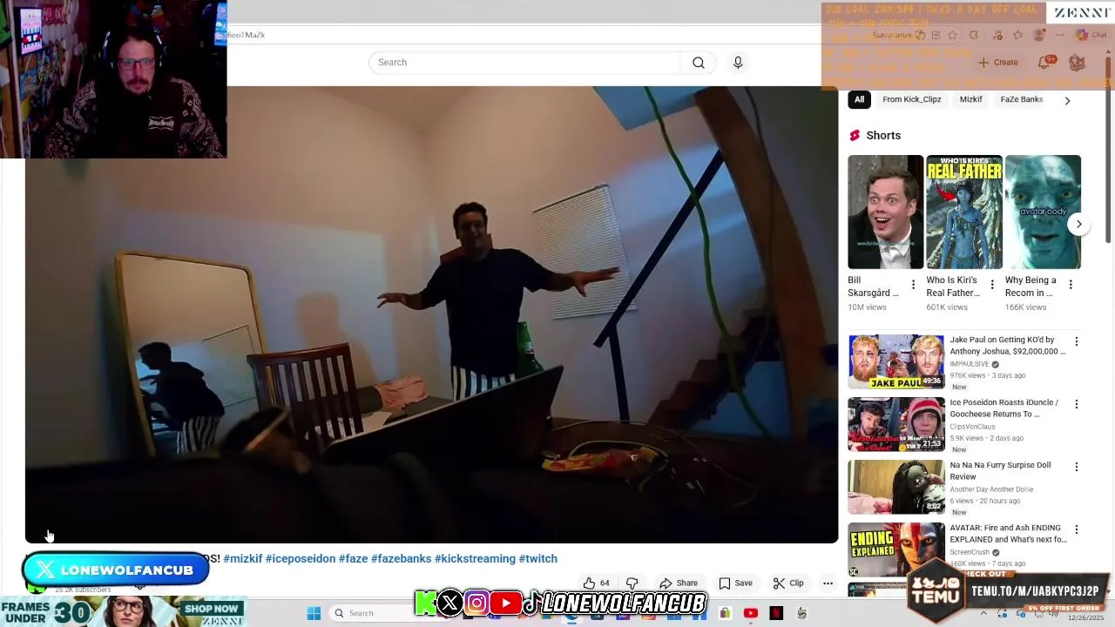Open more options for AVATAR Fire and Ash video
Viewport: 1115px width, 627px height.
click(x=1077, y=530)
